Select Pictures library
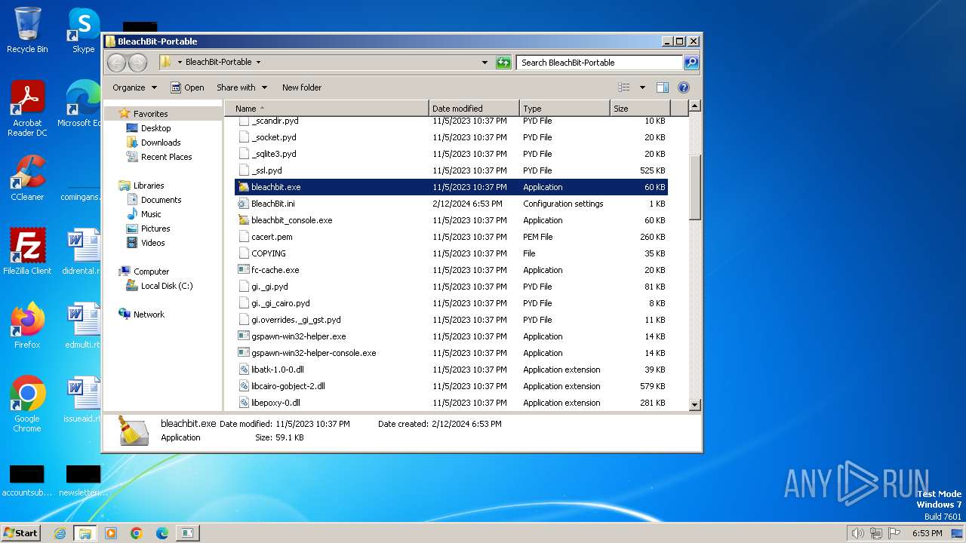 click(x=155, y=229)
